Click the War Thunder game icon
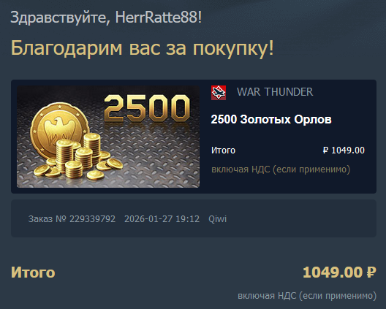The width and height of the screenshot is (386, 309). coord(219,93)
